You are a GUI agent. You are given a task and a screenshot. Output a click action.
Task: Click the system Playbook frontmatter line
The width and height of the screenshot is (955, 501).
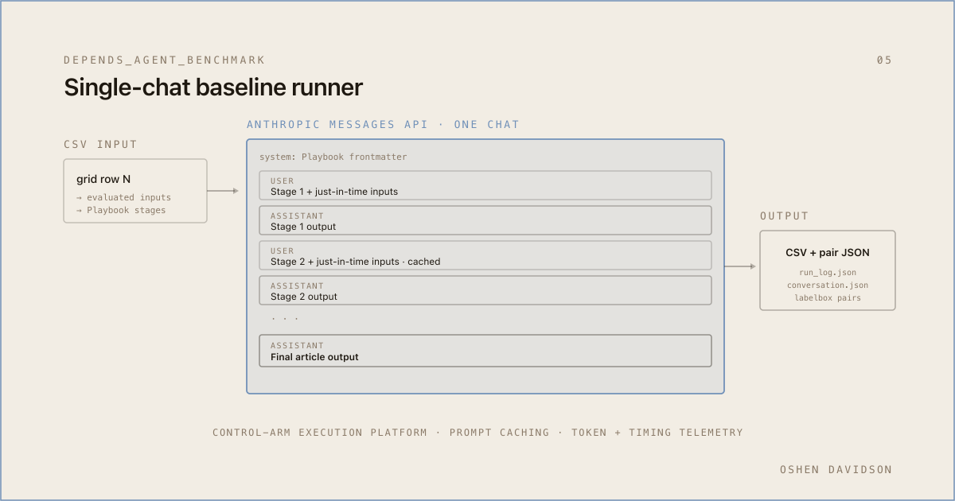point(333,157)
